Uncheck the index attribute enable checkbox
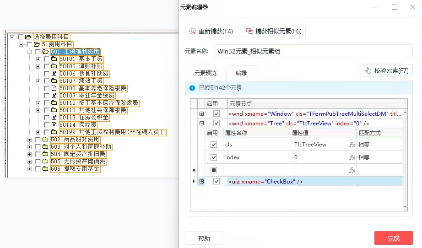 214,157
